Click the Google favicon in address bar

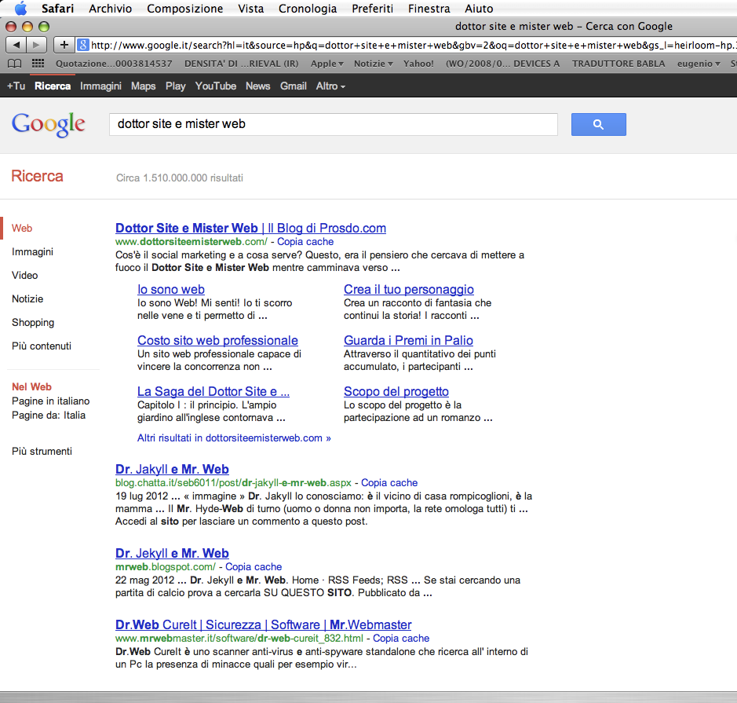(x=83, y=45)
